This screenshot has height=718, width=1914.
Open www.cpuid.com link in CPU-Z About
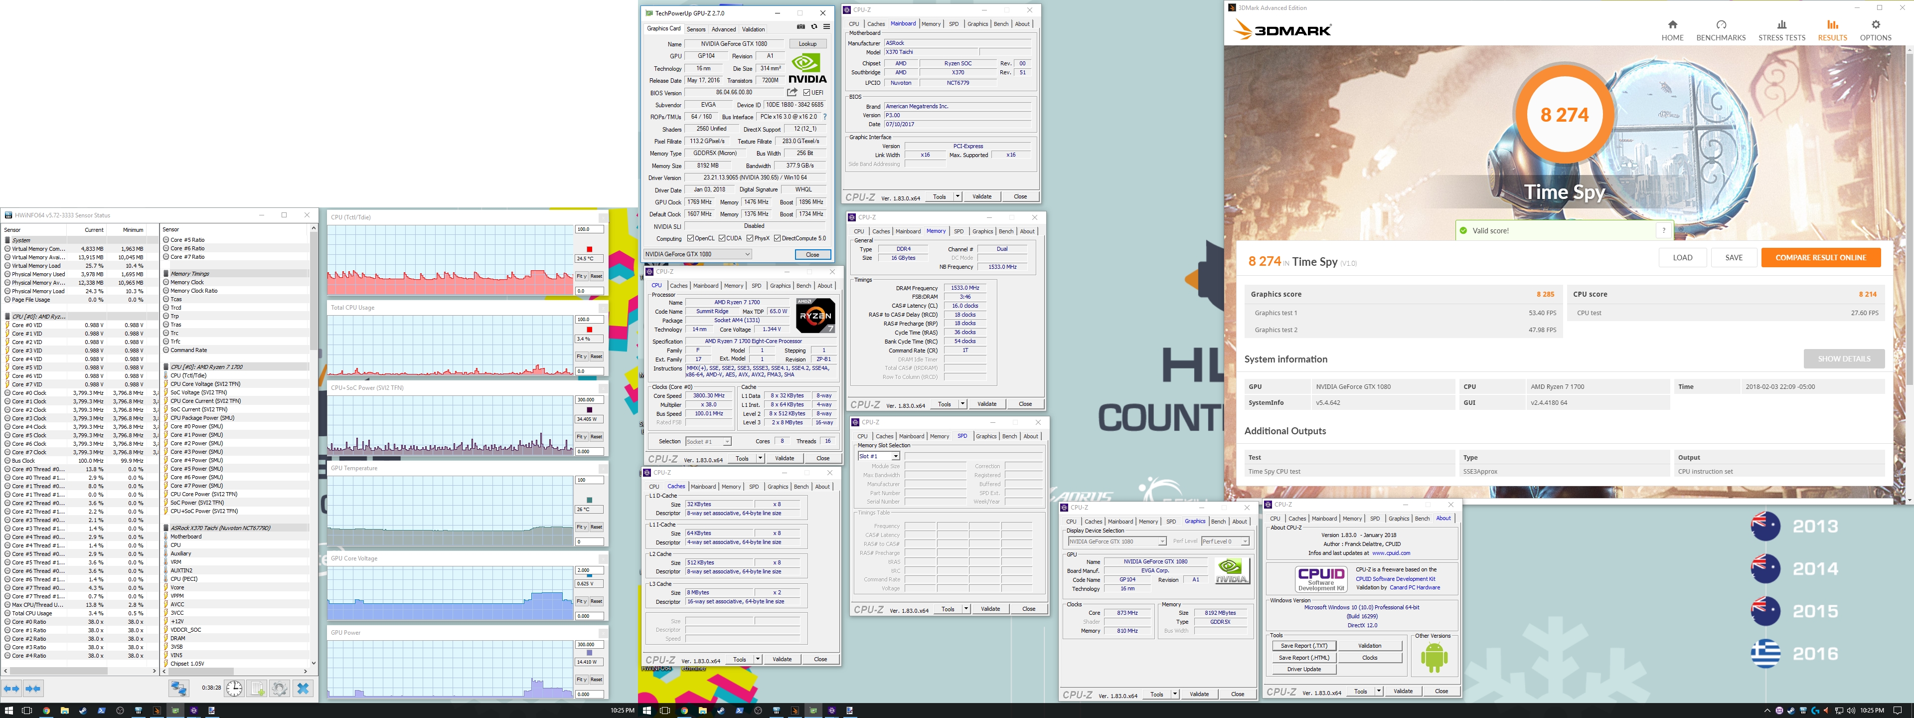1391,553
